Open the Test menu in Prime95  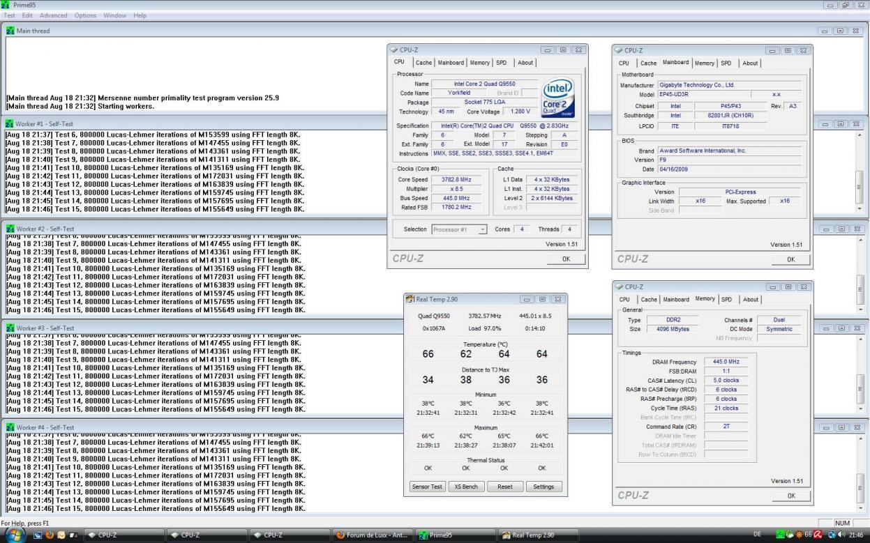tap(10, 15)
